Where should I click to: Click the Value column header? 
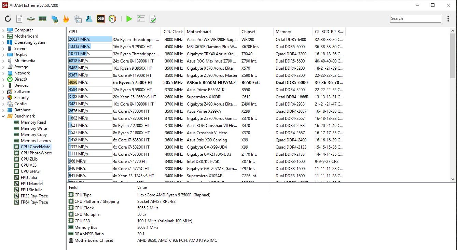click(202, 187)
